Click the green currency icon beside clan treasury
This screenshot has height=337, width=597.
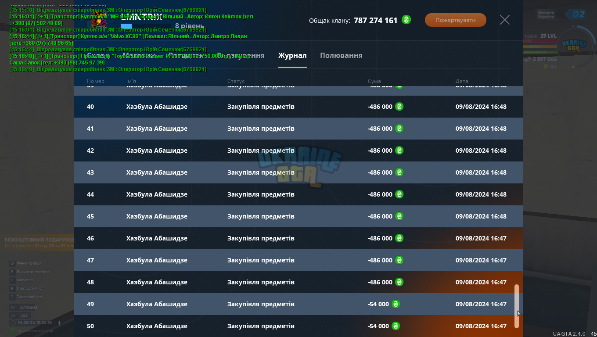click(x=406, y=20)
